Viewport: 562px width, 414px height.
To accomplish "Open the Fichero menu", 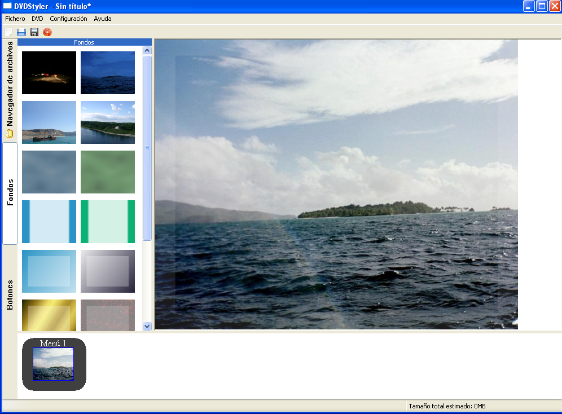I will click(x=15, y=19).
